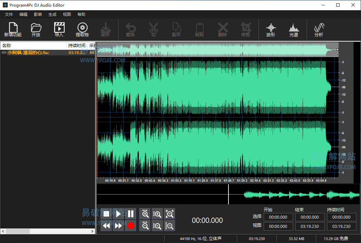Viewport: 361px width, 243px height.
Task: Click the zoom to fit all icon
Action: click(x=169, y=214)
